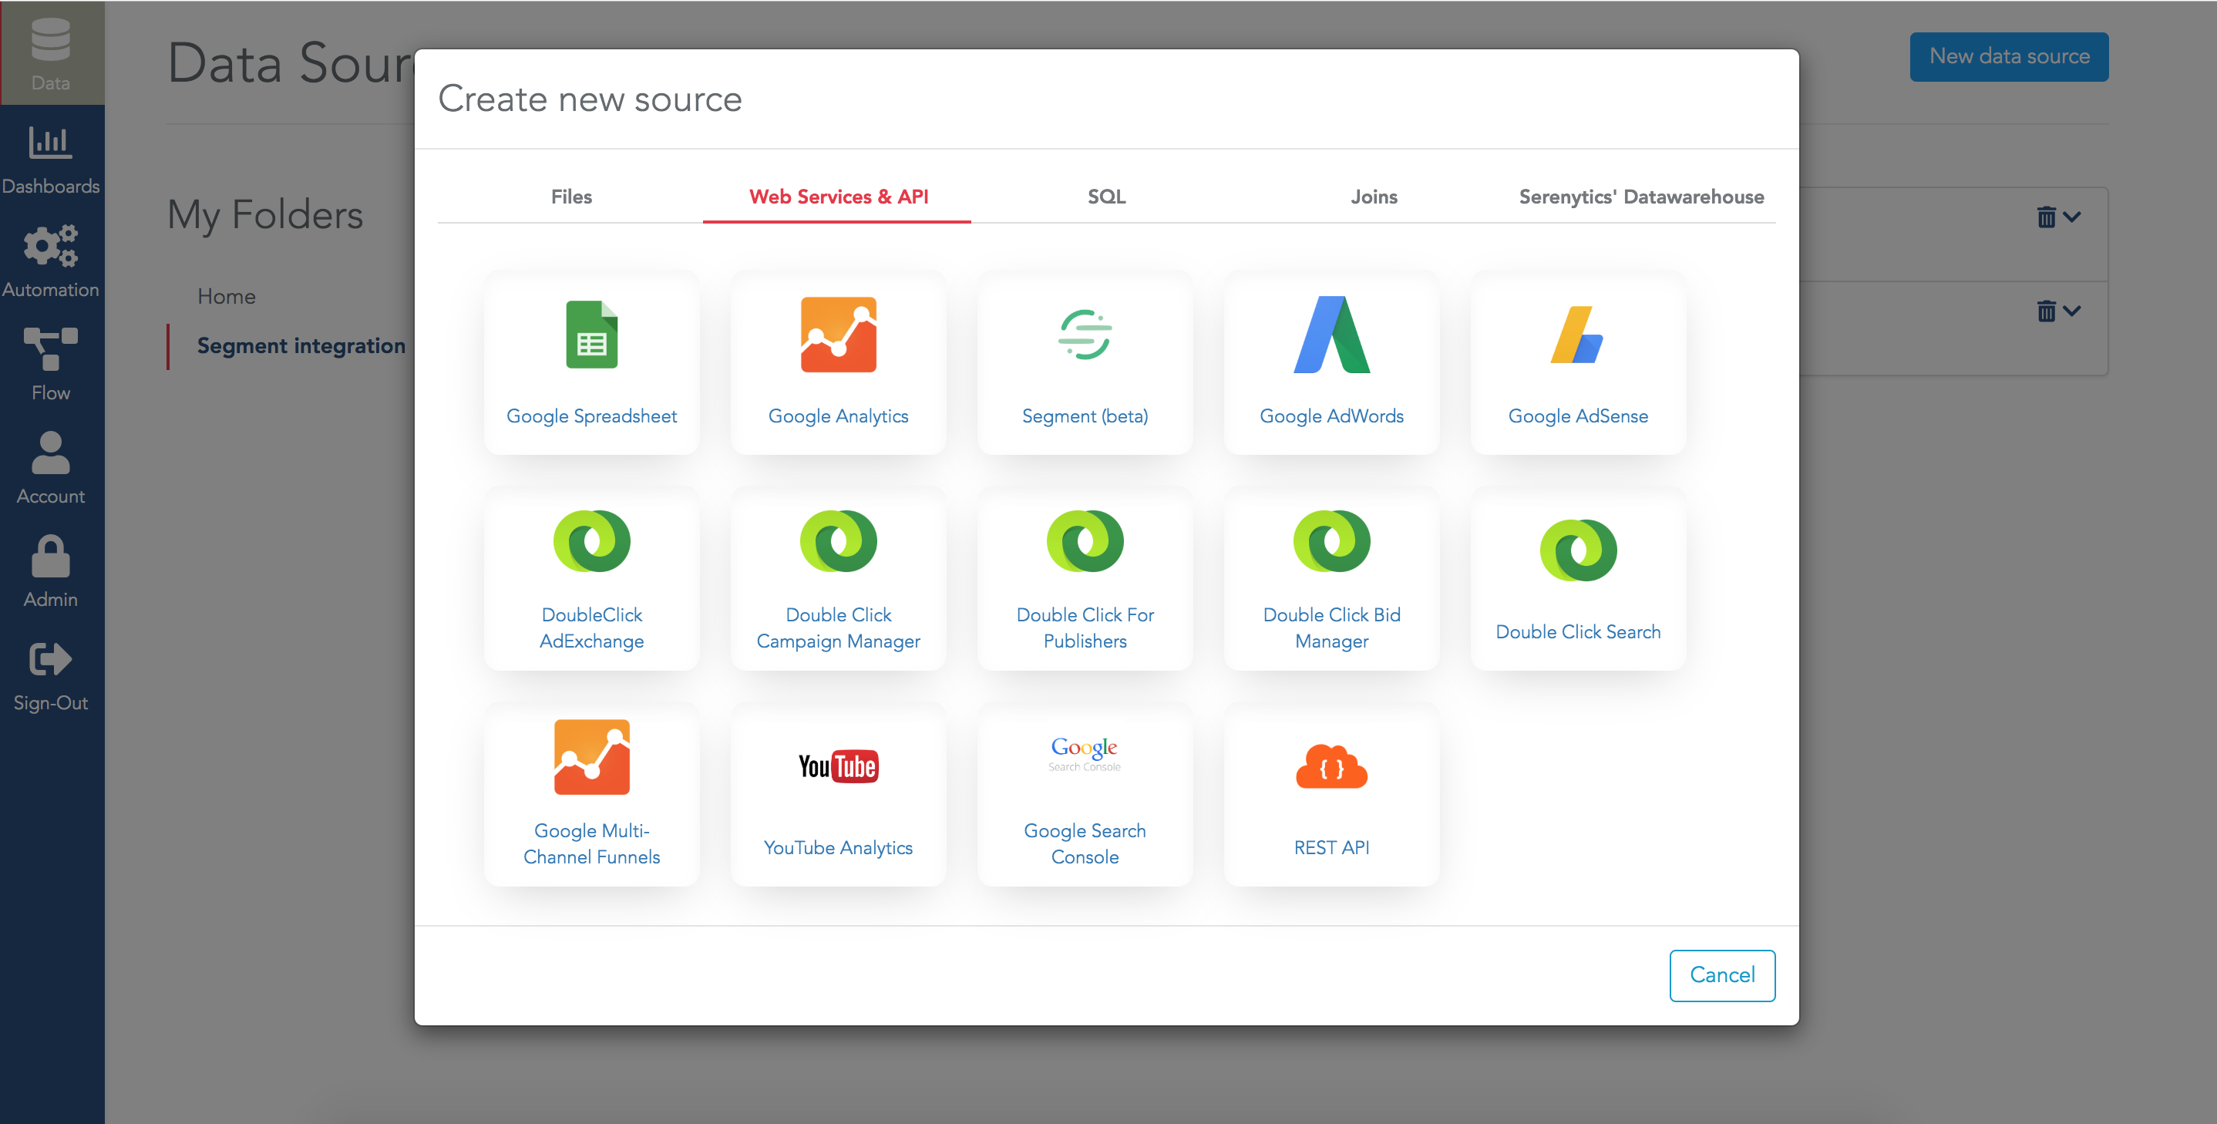
Task: Click the Sign-Out arrow icon
Action: tap(51, 659)
